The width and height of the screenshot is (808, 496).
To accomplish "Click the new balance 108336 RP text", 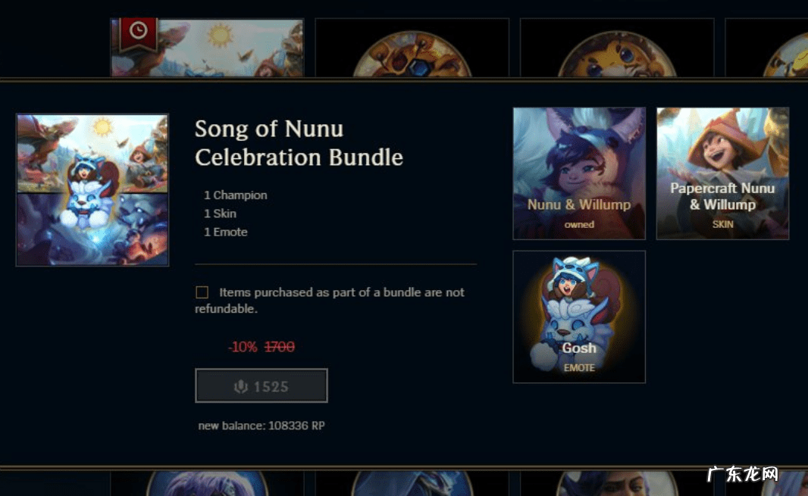I will [262, 426].
